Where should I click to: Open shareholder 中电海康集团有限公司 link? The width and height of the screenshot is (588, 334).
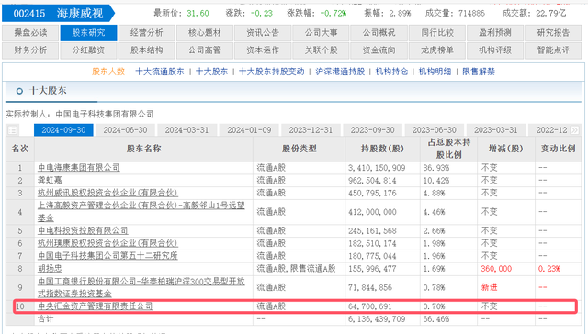click(79, 168)
